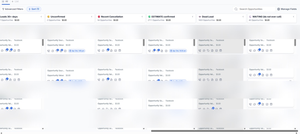Select the '46 Opportunities' count text

point(256,20)
